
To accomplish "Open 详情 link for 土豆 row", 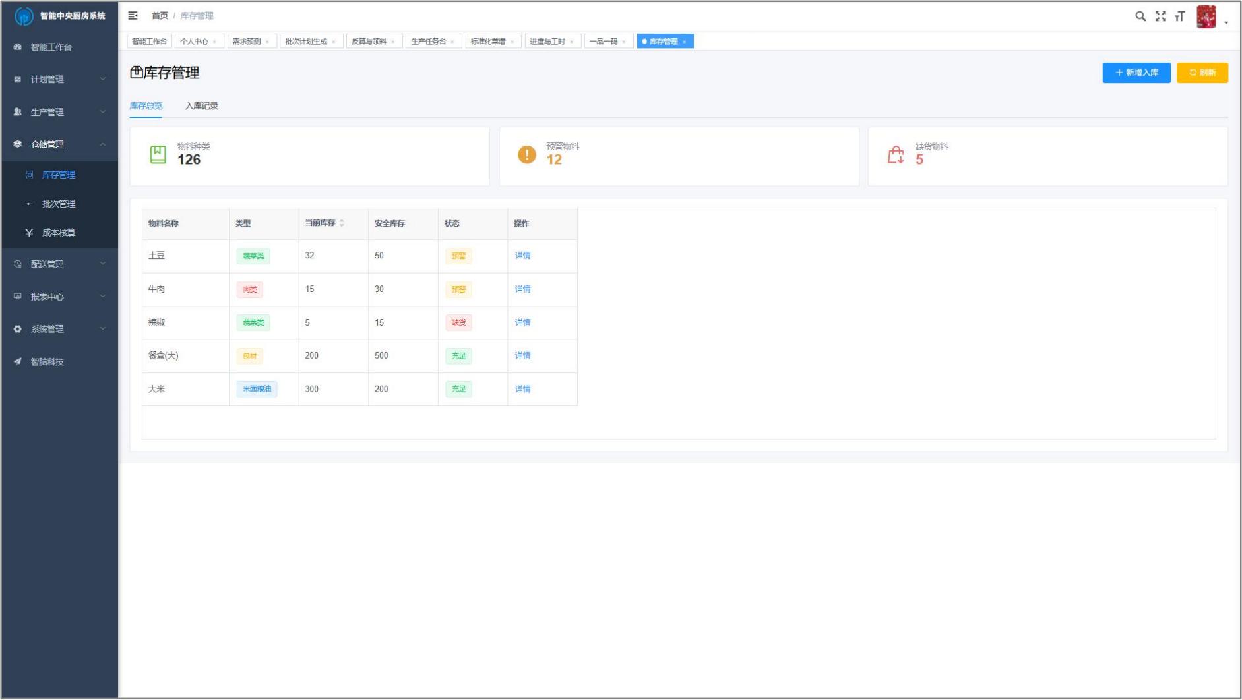I will pos(522,256).
